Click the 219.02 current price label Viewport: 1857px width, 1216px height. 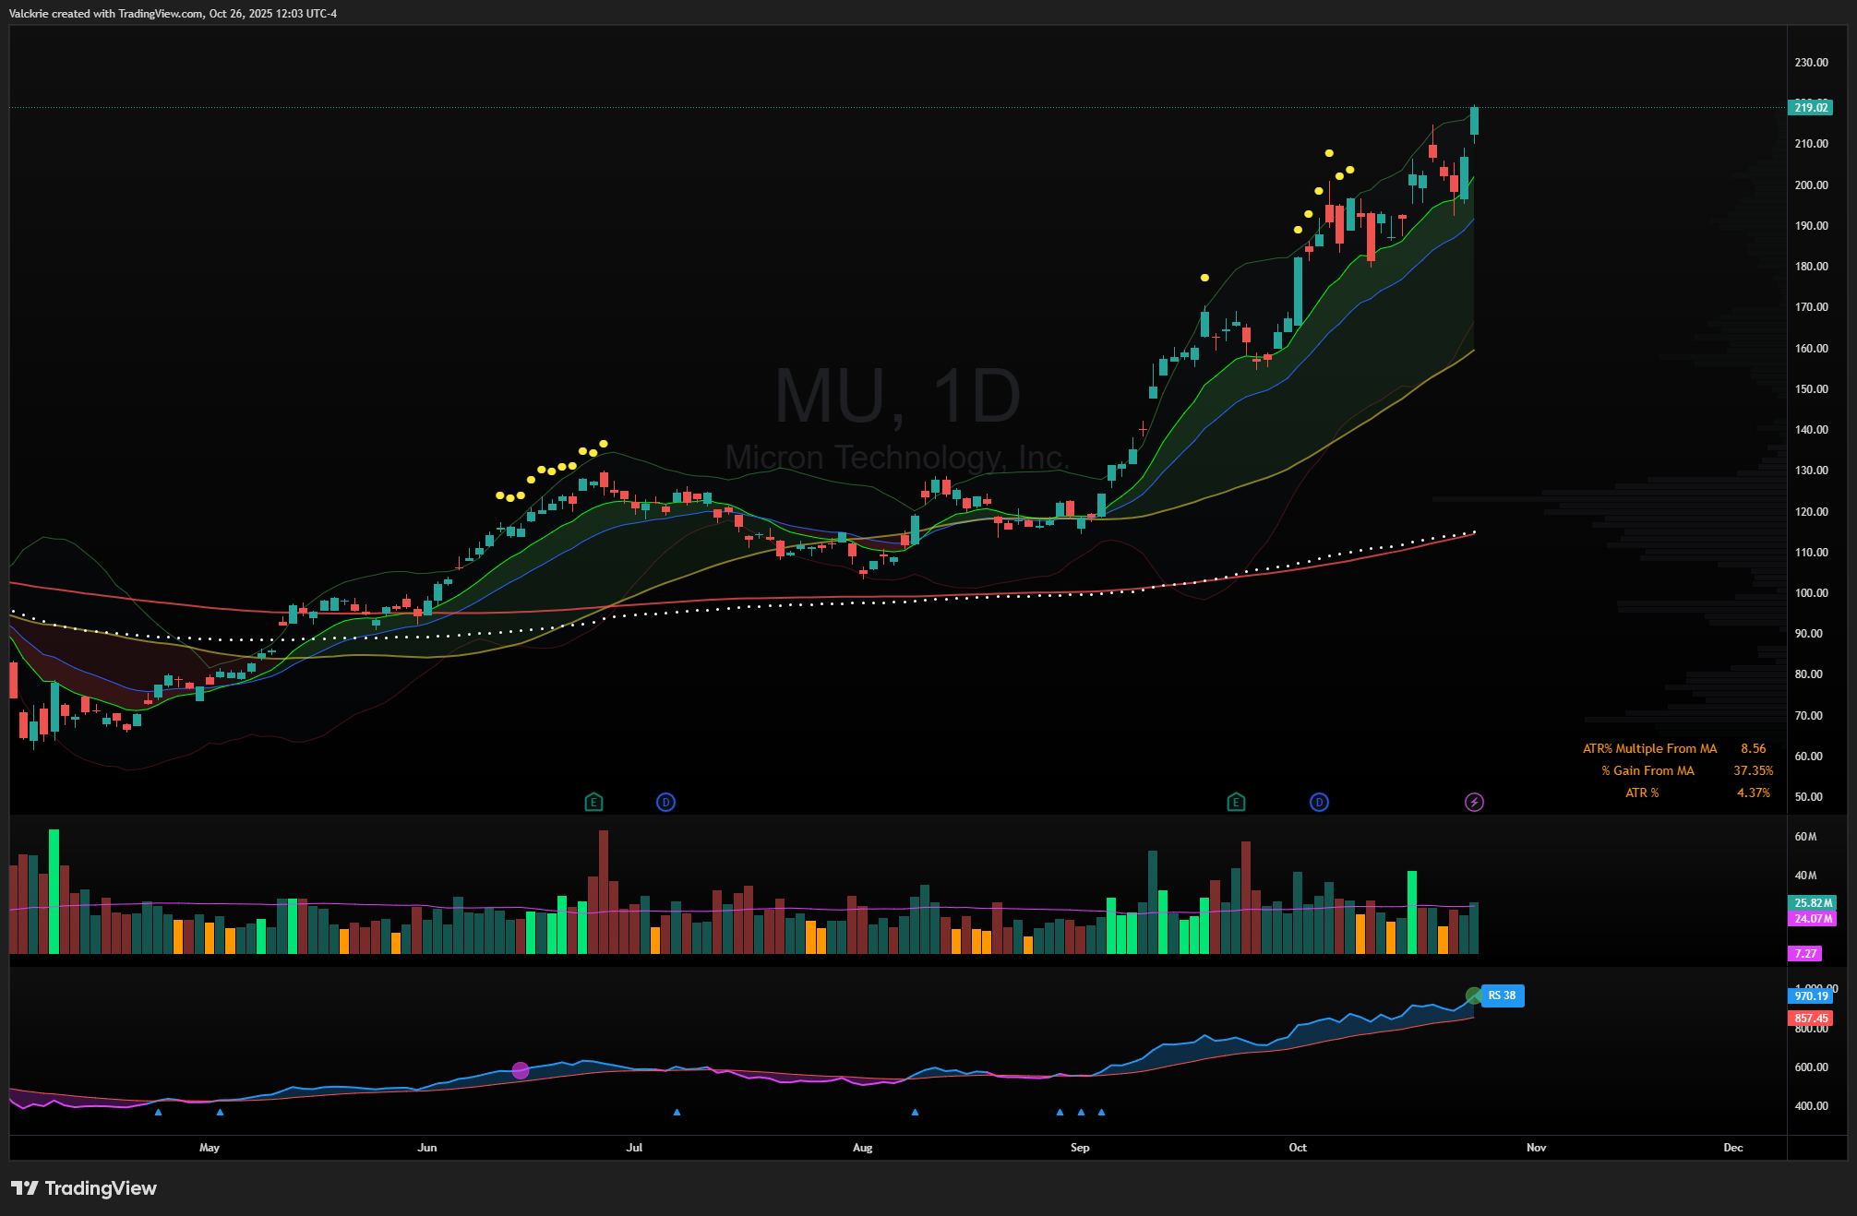pos(1811,108)
